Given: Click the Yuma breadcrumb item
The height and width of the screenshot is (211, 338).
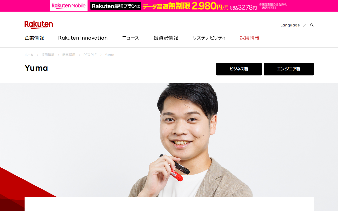Looking at the screenshot, I should click(110, 55).
